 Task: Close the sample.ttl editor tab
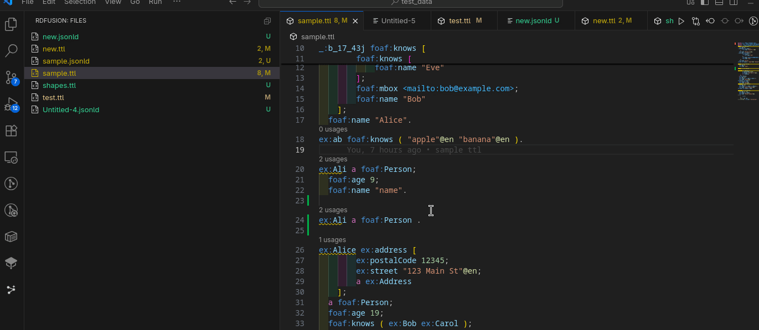tap(355, 21)
